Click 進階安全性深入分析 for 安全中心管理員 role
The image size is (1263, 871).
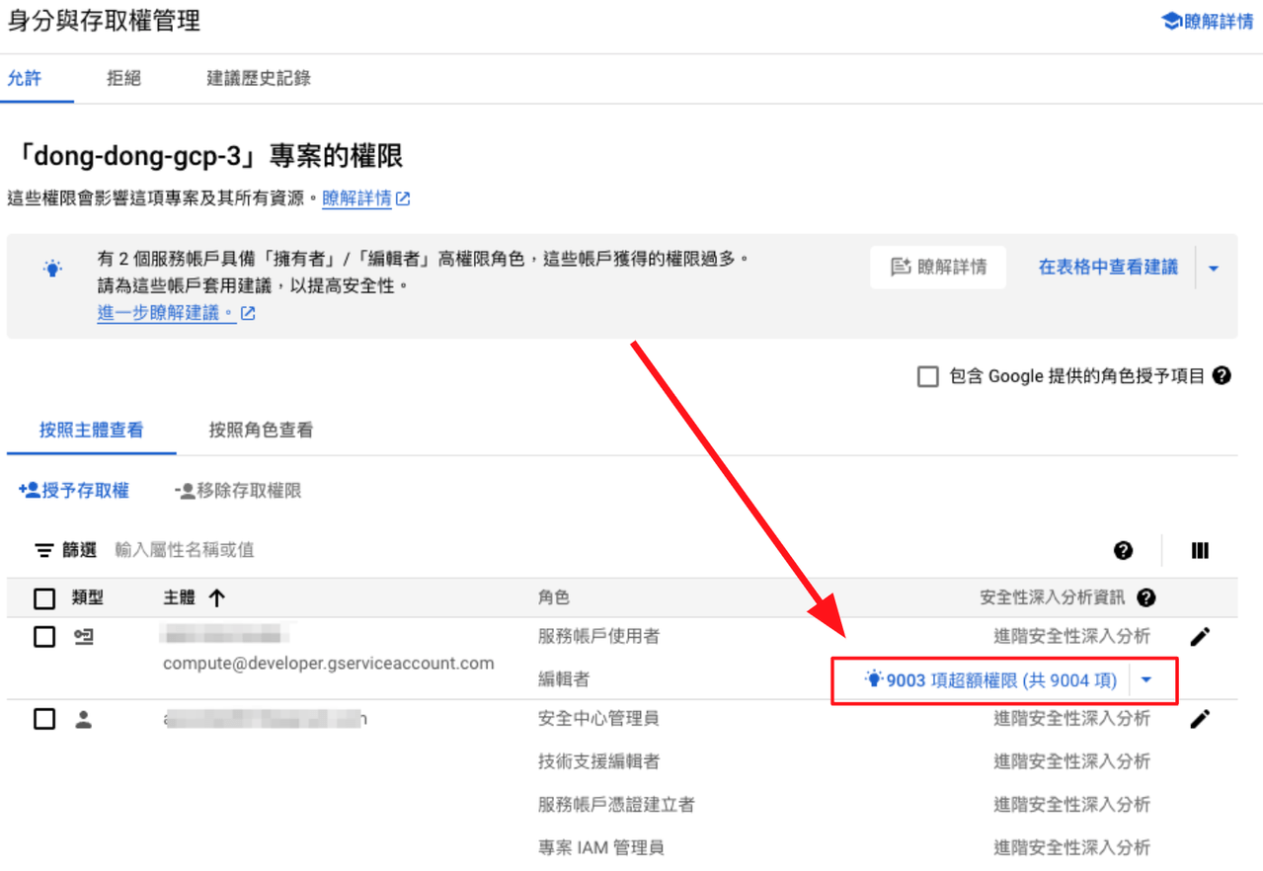click(x=1071, y=719)
